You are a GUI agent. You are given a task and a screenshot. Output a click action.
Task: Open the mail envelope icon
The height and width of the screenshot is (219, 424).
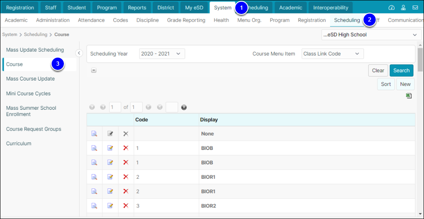point(415,8)
